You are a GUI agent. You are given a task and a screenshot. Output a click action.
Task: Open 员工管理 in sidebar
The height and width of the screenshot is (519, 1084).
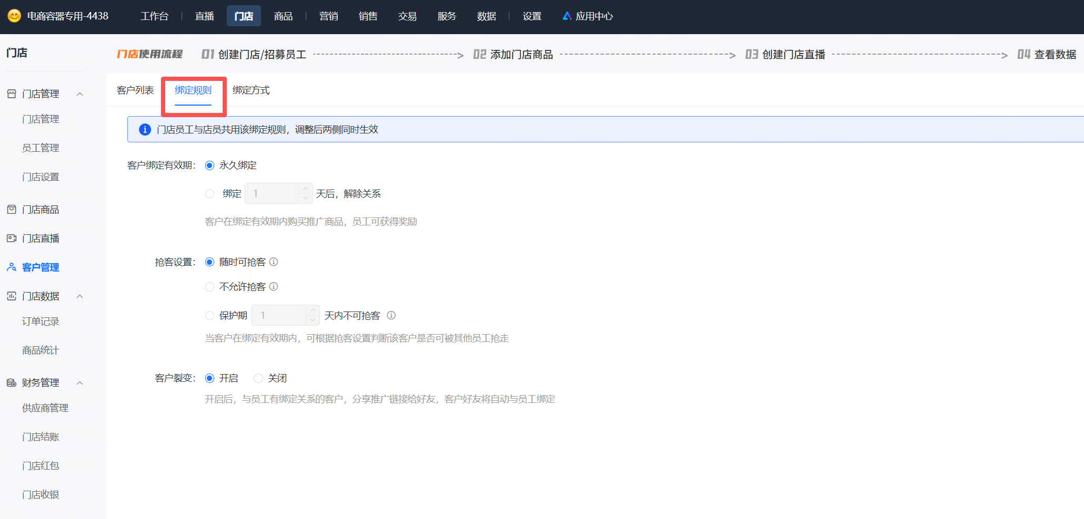coord(41,148)
